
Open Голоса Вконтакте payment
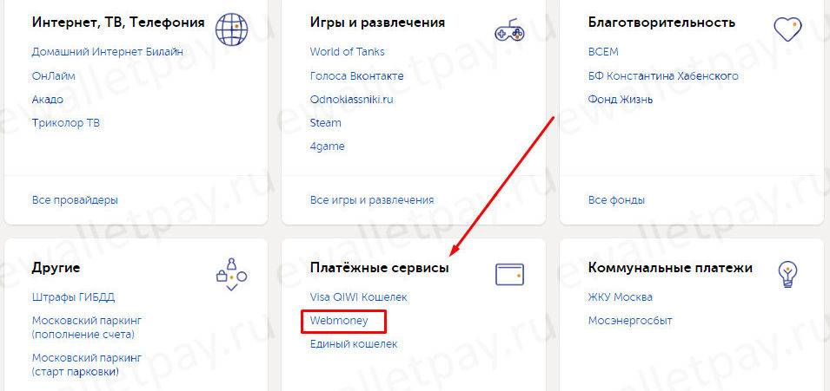(x=356, y=76)
